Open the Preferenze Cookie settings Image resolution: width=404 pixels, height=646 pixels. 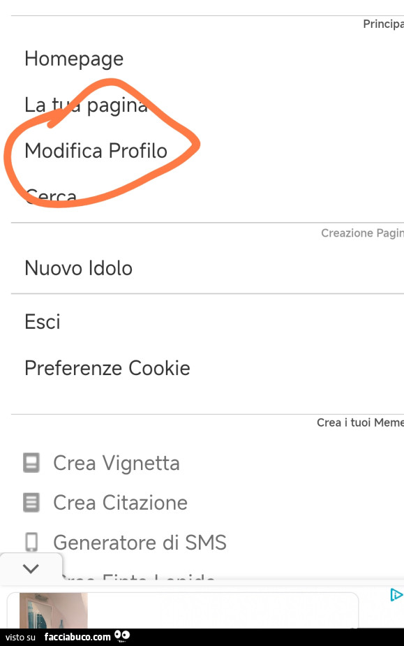(x=107, y=368)
